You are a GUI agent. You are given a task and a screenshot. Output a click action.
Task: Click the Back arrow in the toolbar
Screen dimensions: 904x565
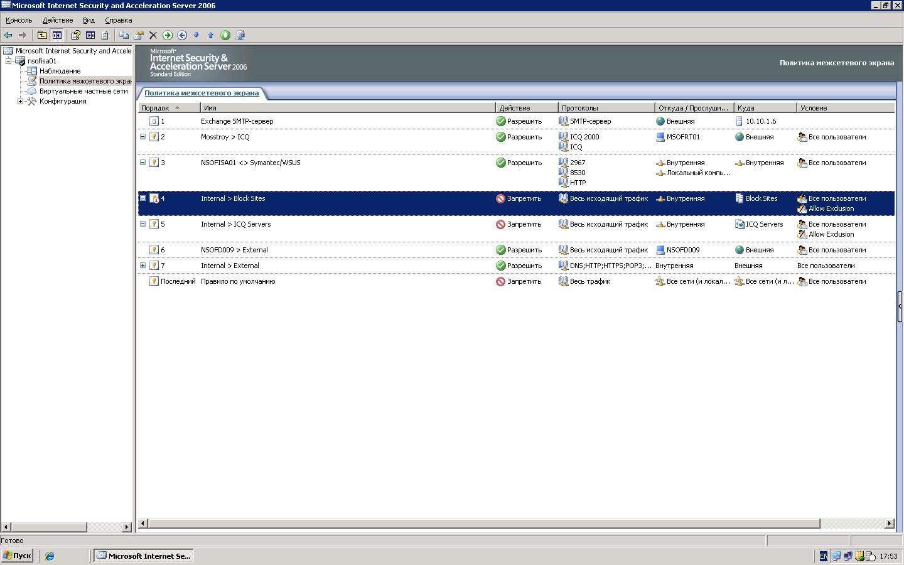point(8,35)
